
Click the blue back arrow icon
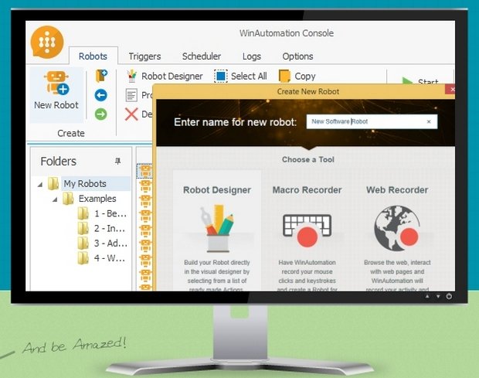pos(100,95)
